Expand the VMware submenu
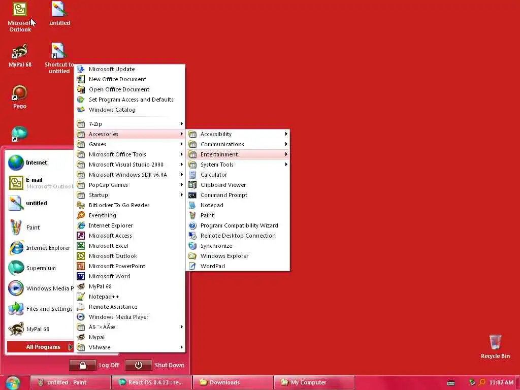 tap(129, 347)
